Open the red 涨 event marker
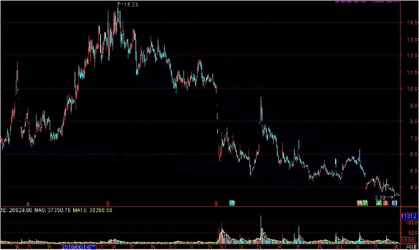The height and width of the screenshot is (250, 419). (385, 203)
